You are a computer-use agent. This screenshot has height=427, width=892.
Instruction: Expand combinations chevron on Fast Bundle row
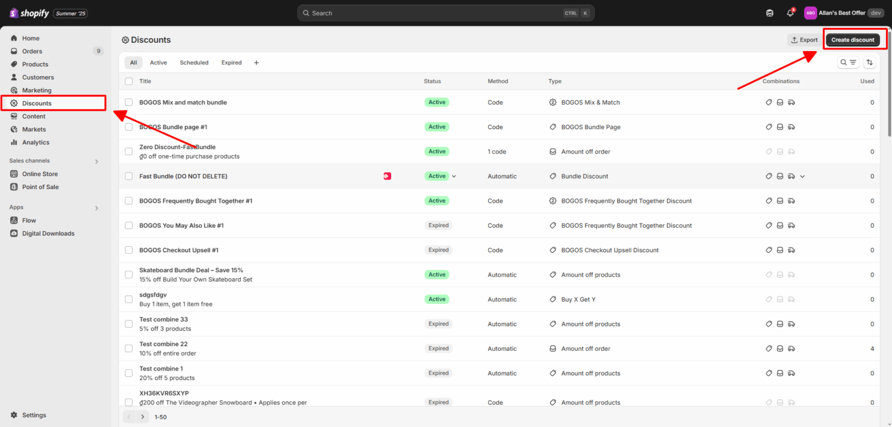802,176
